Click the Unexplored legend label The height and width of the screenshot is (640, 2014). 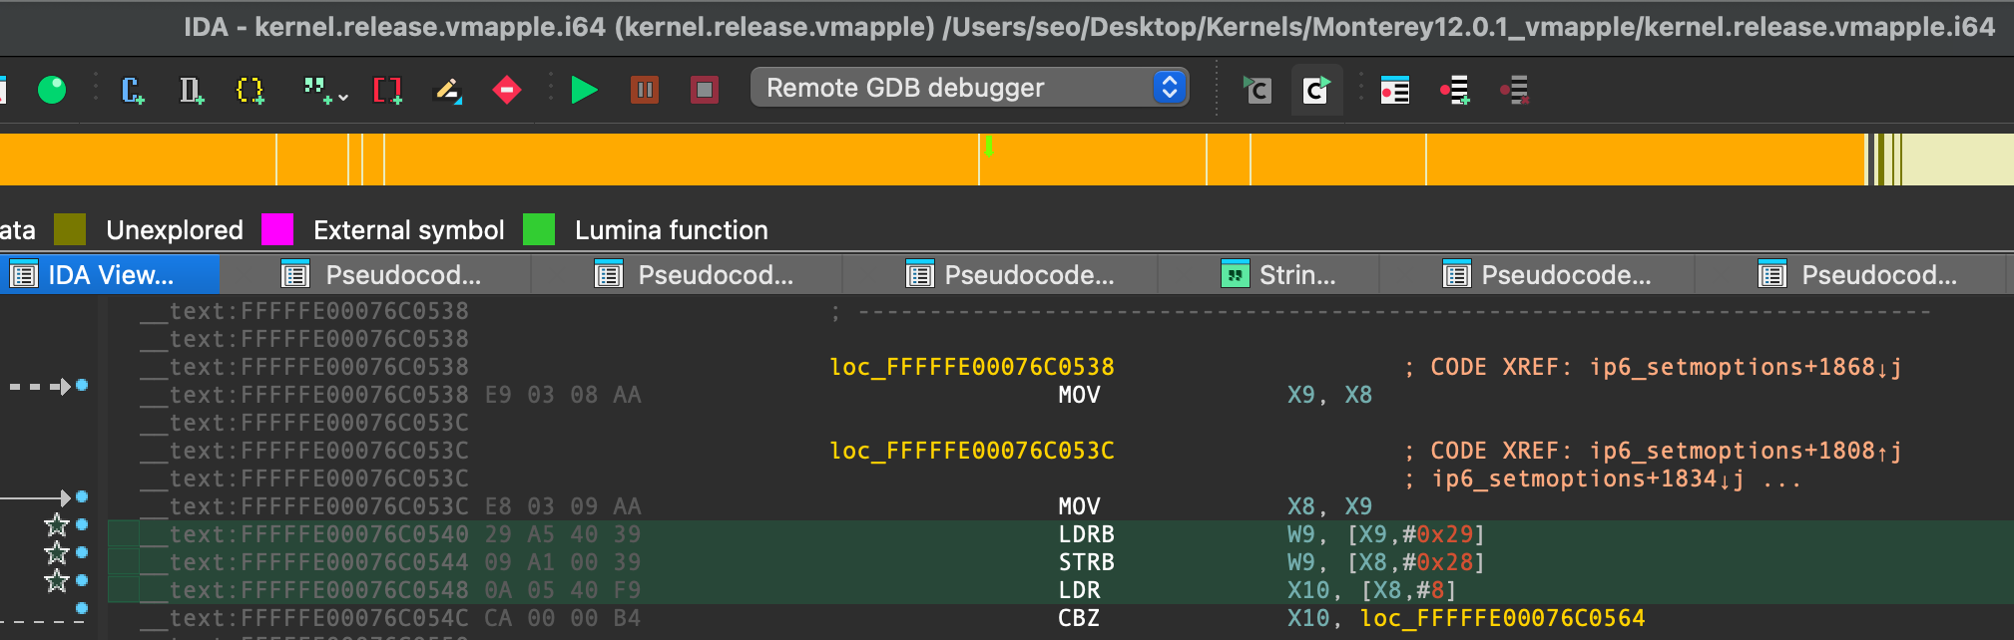(x=175, y=230)
